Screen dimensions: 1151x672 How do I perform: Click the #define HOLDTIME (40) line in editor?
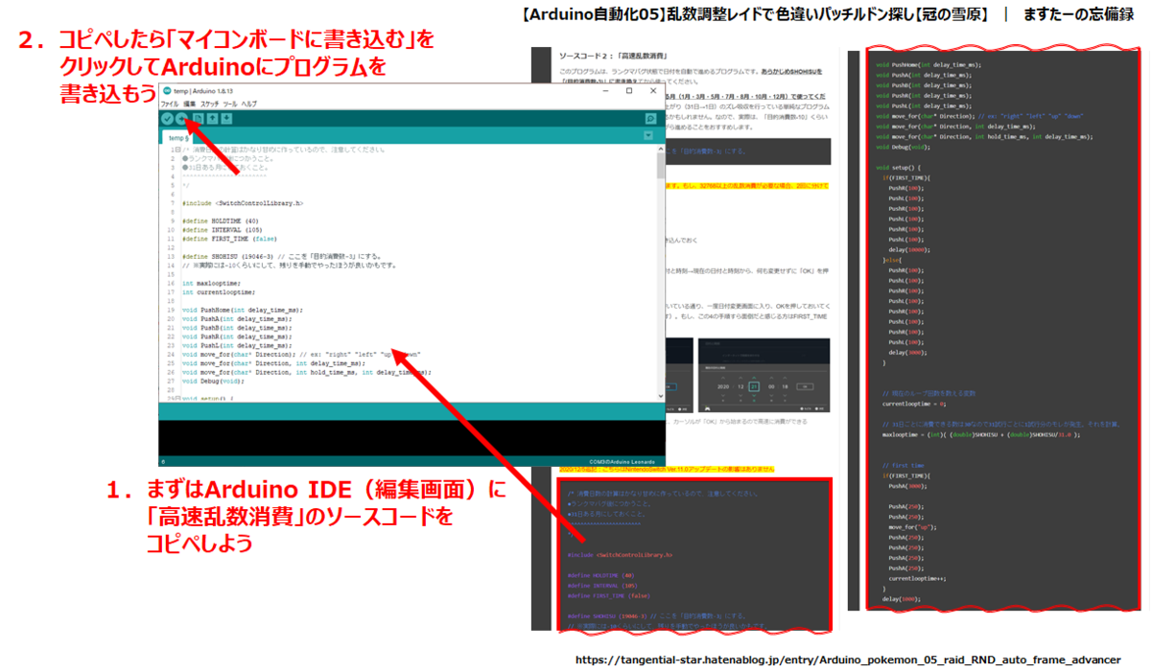(220, 221)
